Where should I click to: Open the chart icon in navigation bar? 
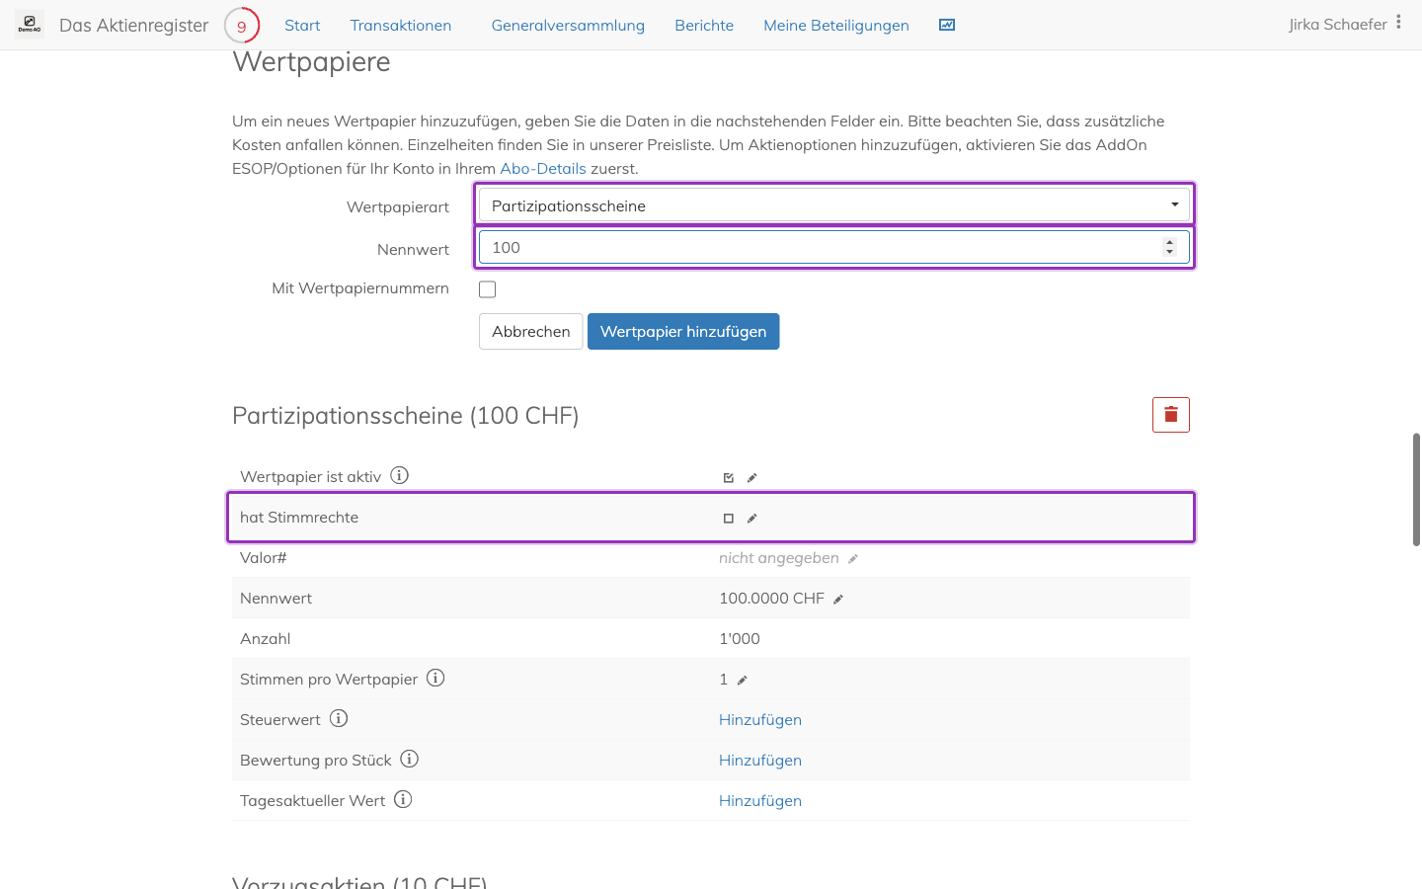click(947, 25)
